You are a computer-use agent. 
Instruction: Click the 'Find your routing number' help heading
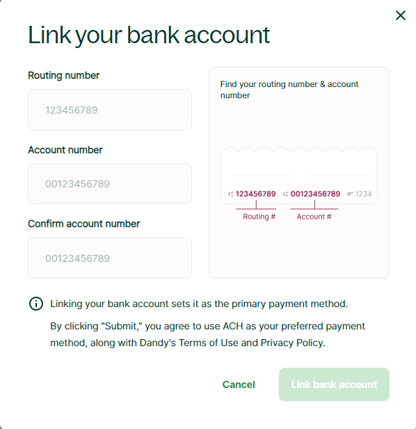point(289,90)
